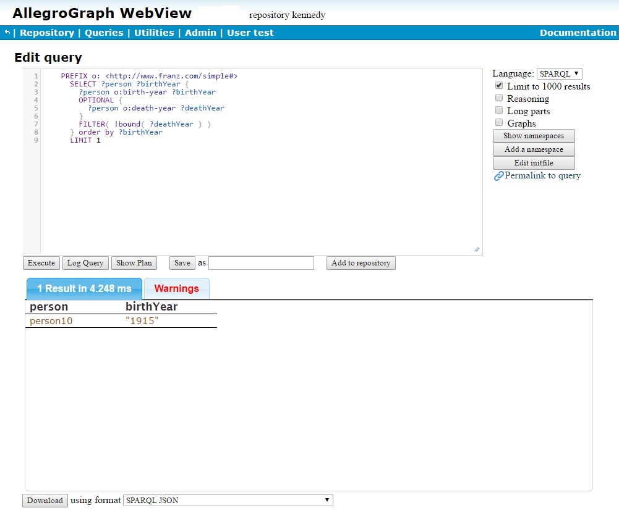Viewport: 619px width, 521px height.
Task: Open the Queries menu
Action: click(x=104, y=33)
